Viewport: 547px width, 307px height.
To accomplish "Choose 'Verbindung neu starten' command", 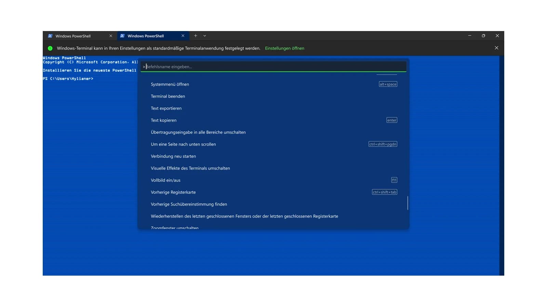I will 273,156.
